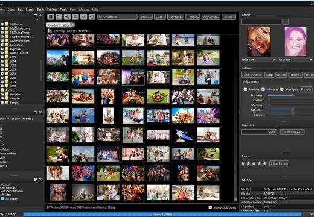The height and width of the screenshot is (217, 314).
Task: Click the Gamma slider track
Action: [x=290, y=115]
